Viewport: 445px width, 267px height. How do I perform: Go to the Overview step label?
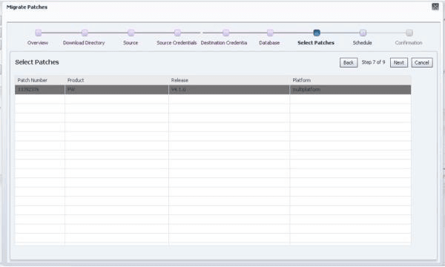pos(38,43)
